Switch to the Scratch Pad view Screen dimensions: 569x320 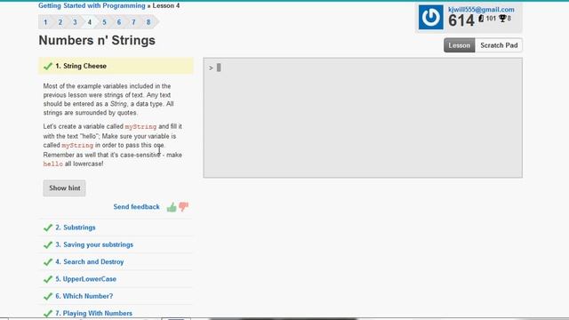pos(499,45)
